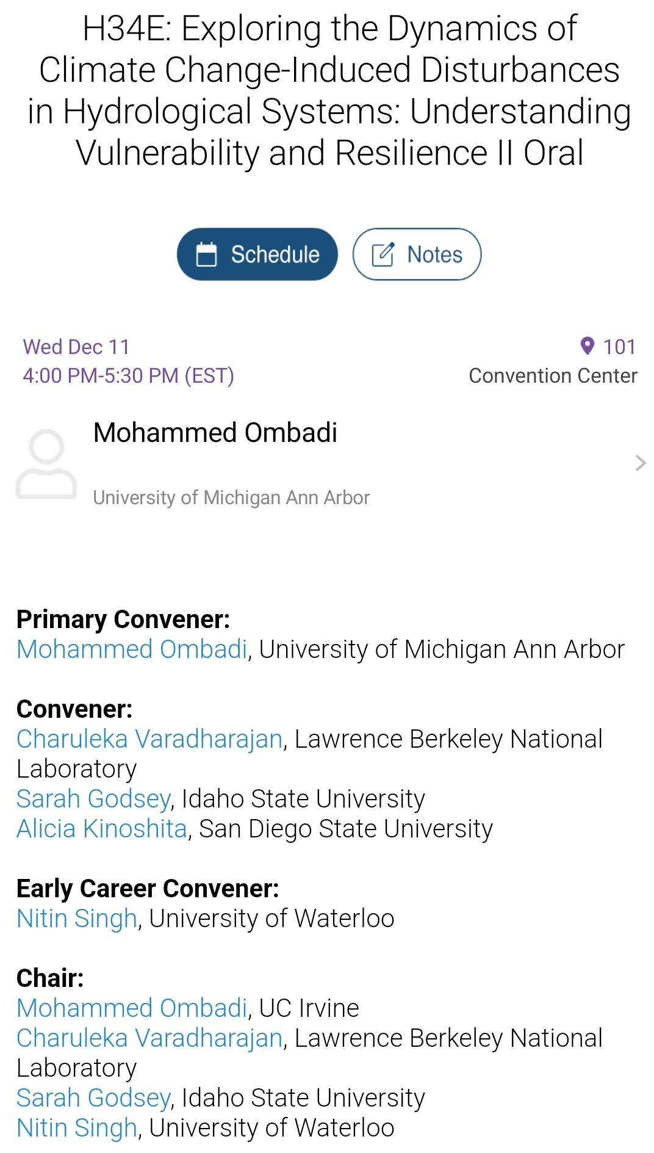This screenshot has width=654, height=1153.
Task: Expand Mohammed Ombadi details with chevron arrow
Action: (x=640, y=463)
